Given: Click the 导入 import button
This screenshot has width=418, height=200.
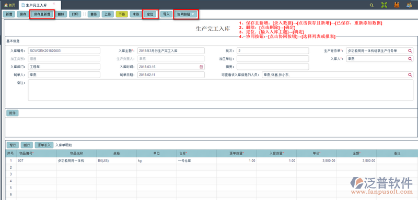Looking at the screenshot, I should [166, 15].
